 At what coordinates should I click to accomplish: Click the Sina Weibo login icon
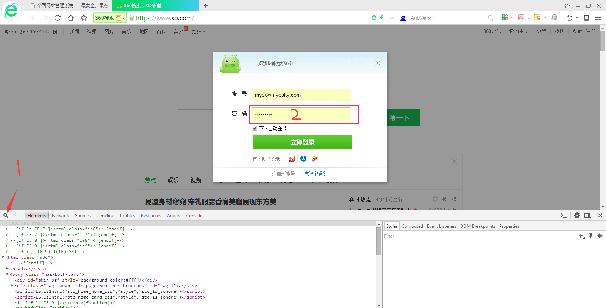pos(291,159)
